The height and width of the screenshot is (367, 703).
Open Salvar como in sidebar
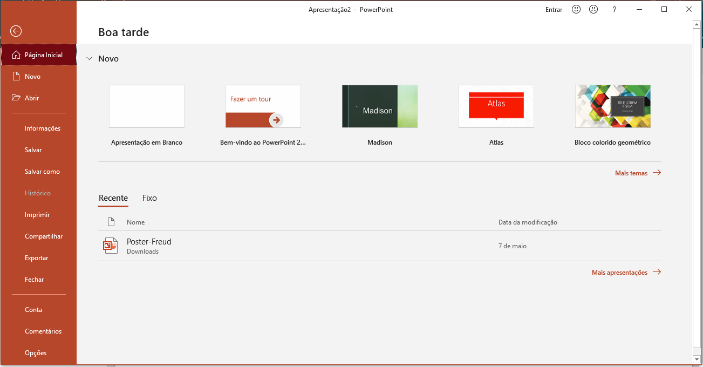pos(42,172)
